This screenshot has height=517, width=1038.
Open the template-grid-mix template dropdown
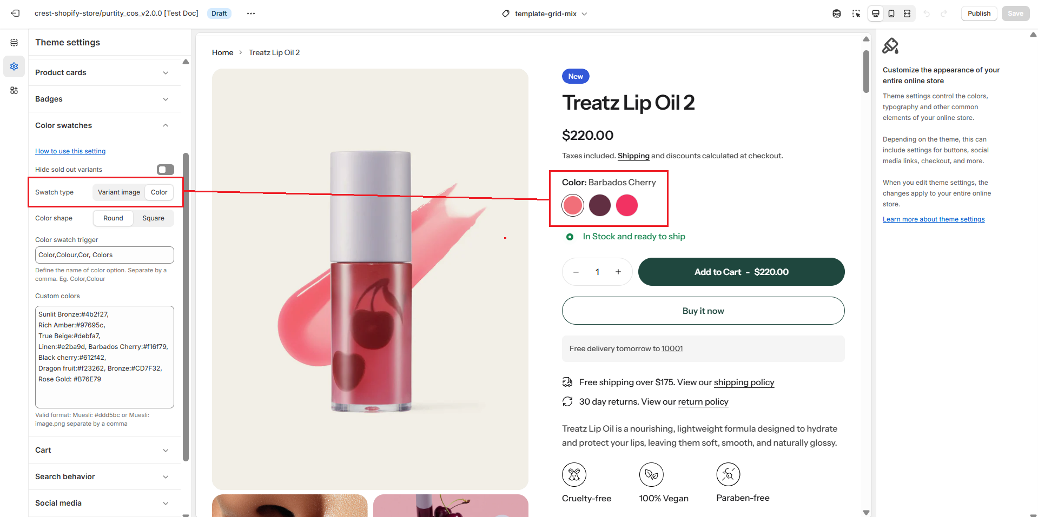pyautogui.click(x=545, y=14)
